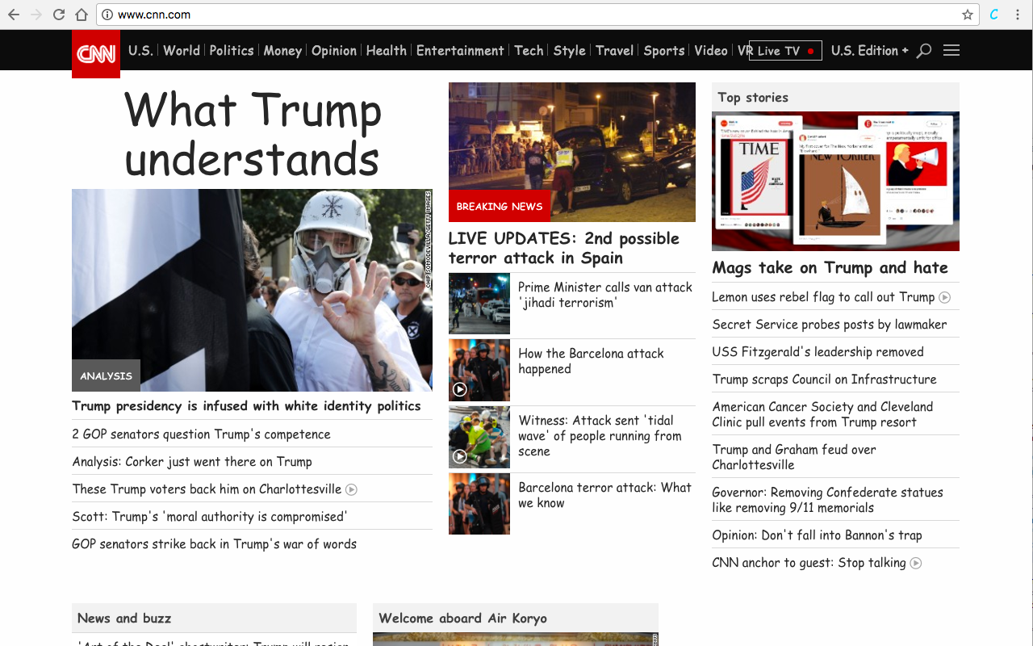Play video icon beside Lemon rebel flag story
Image resolution: width=1033 pixels, height=646 pixels.
(945, 297)
